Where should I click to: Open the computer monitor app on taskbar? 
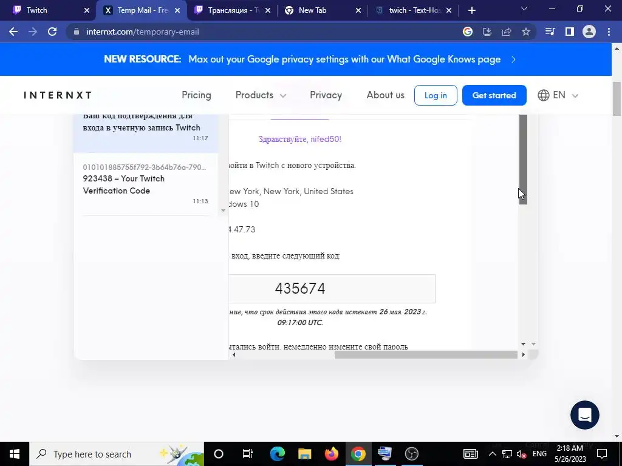click(x=384, y=454)
